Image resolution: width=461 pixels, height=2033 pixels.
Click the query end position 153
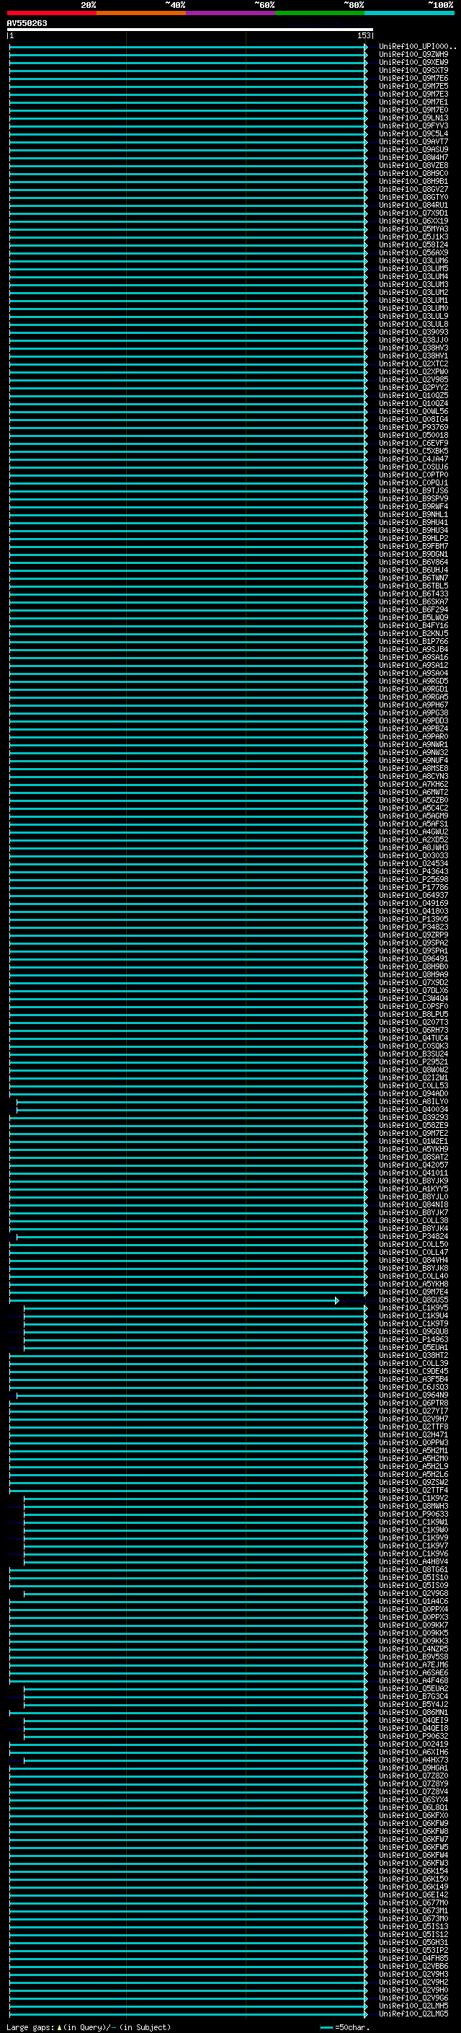pyautogui.click(x=363, y=36)
